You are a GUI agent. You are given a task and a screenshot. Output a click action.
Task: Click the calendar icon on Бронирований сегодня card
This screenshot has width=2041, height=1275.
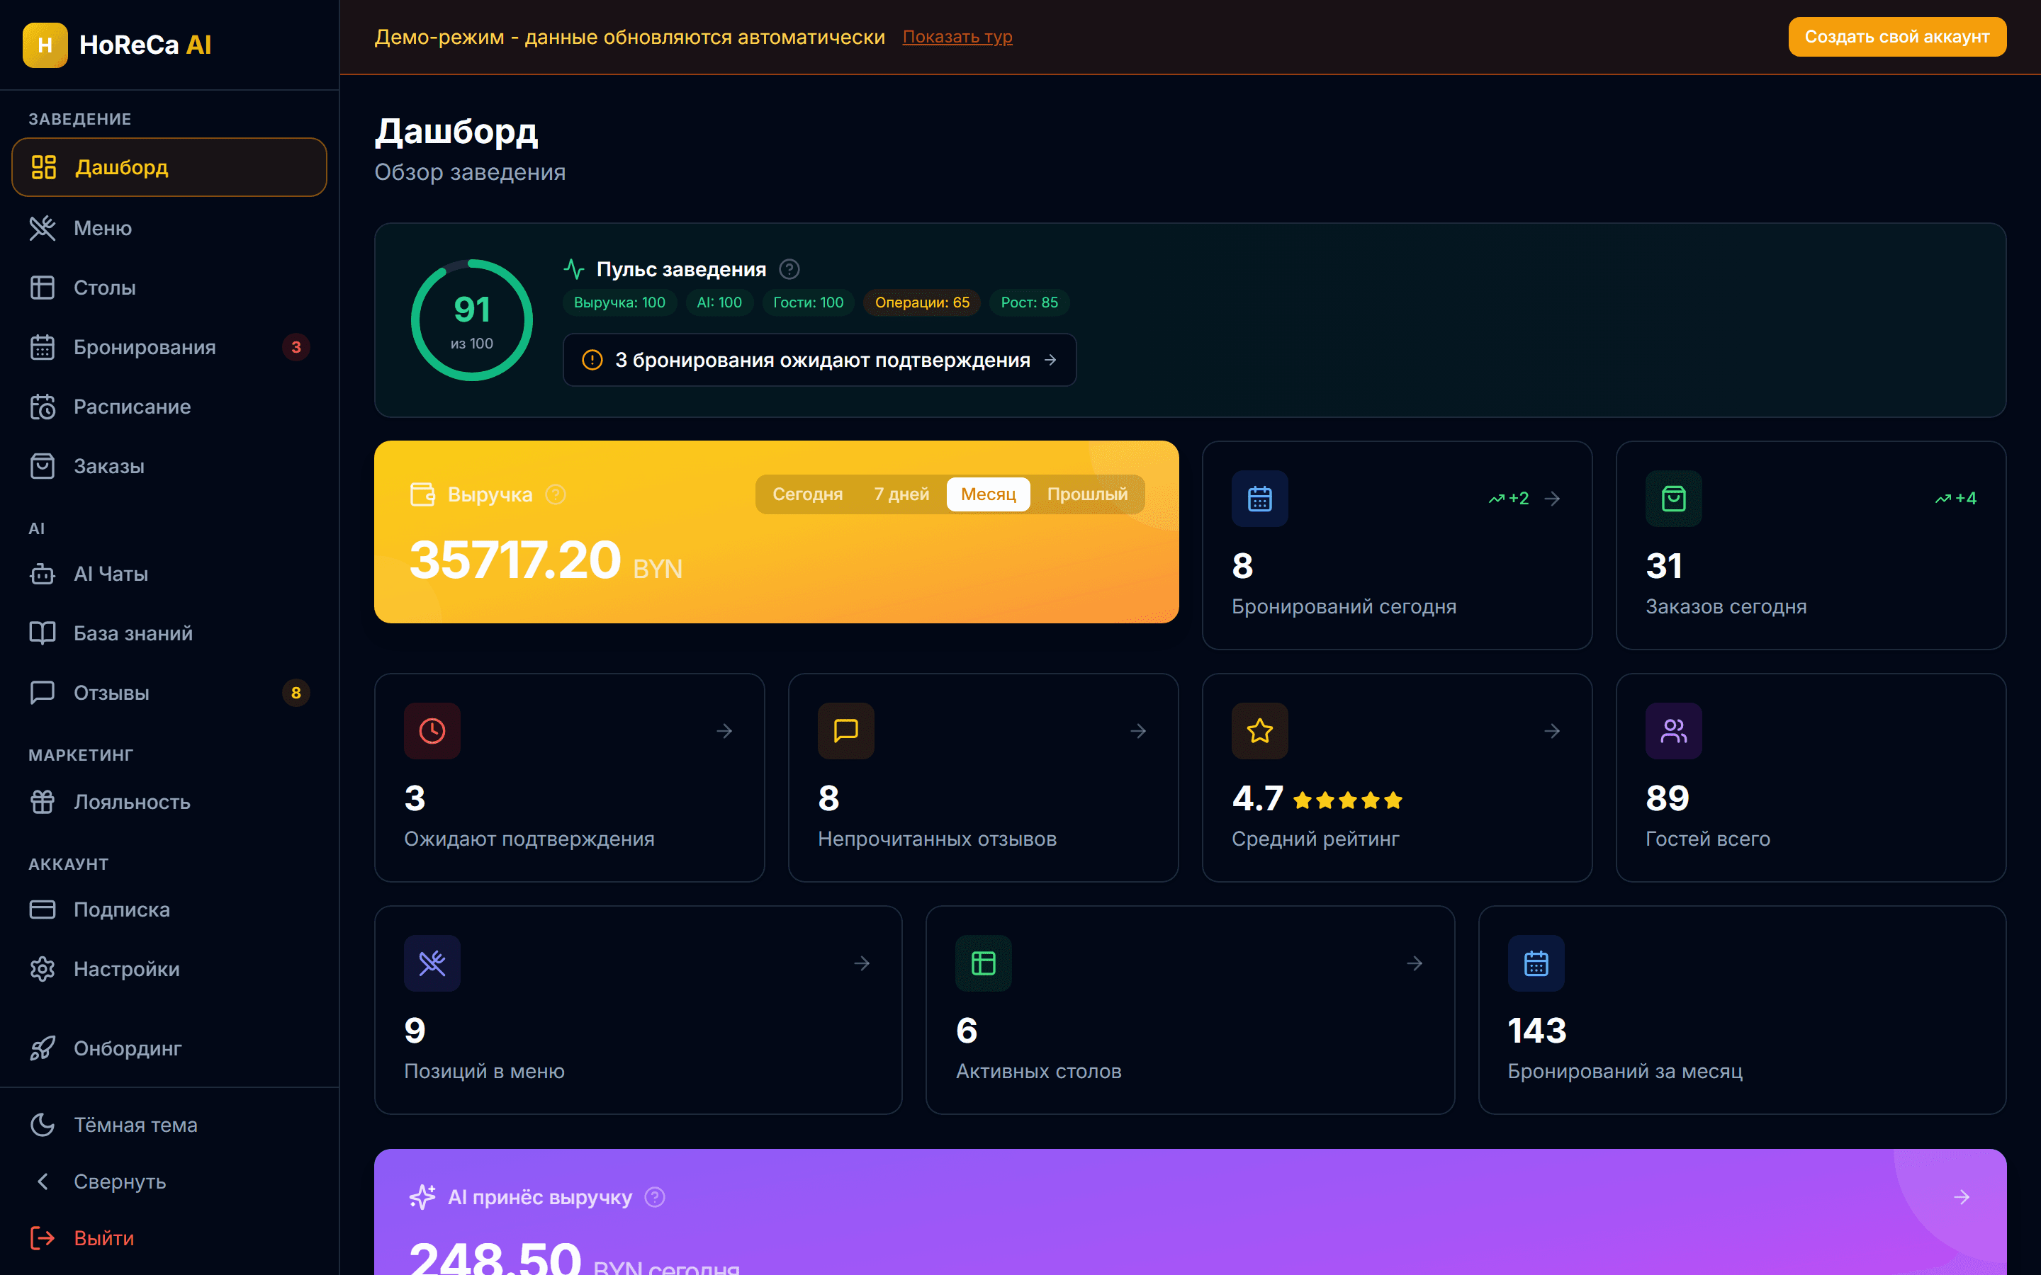(x=1259, y=499)
